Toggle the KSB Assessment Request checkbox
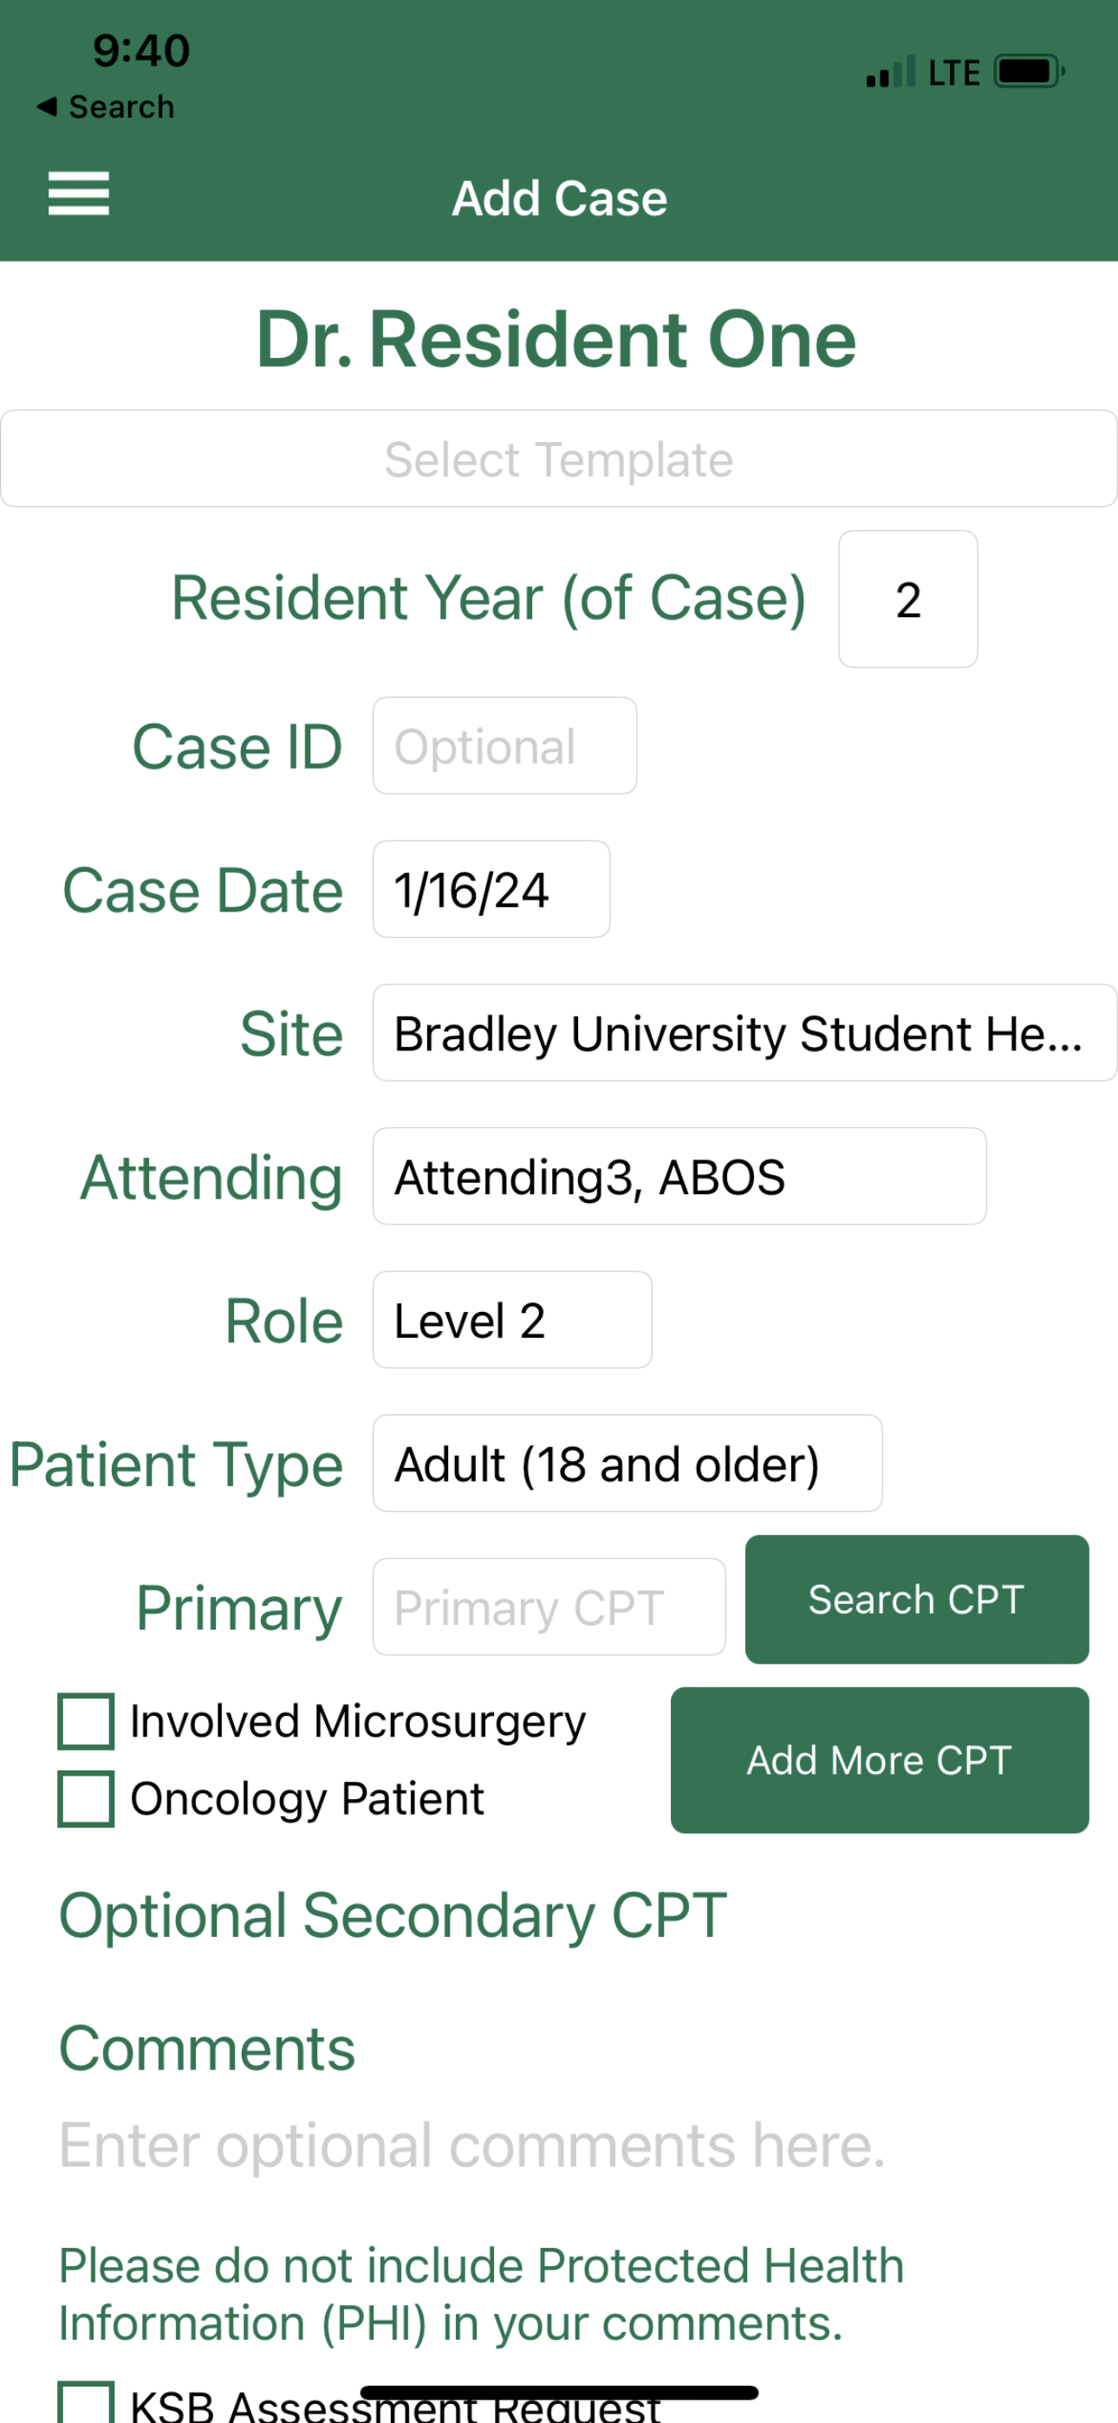 (86, 2402)
